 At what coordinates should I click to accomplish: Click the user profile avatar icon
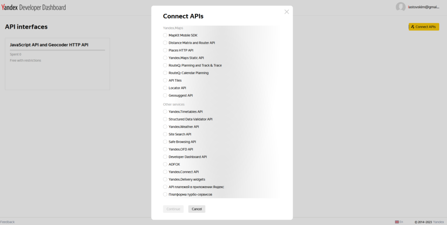pyautogui.click(x=400, y=7)
